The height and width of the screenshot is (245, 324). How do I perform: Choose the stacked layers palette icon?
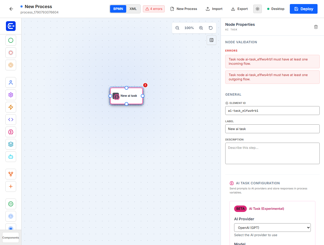click(11, 144)
